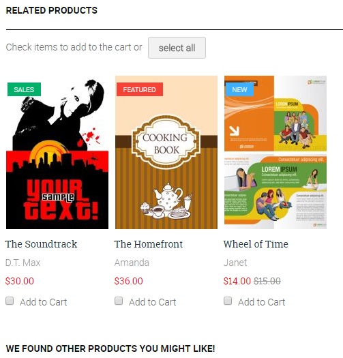Open the Wheel of Time brochure image
The image size is (343, 358).
tap(275, 152)
